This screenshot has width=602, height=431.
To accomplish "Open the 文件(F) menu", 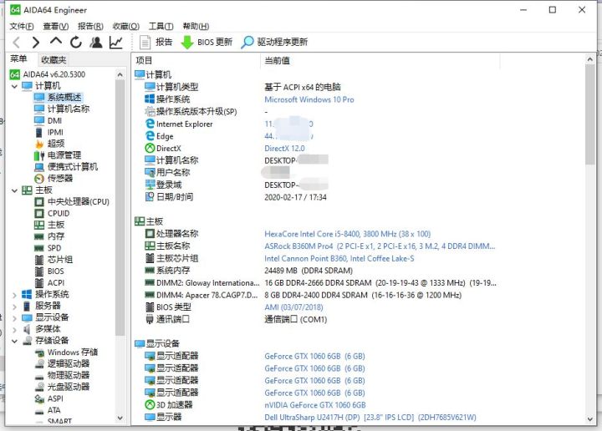I will [22, 26].
